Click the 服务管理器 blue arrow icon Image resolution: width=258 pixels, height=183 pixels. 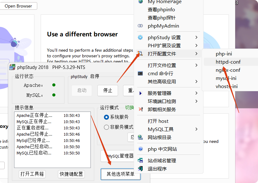click(x=140, y=93)
